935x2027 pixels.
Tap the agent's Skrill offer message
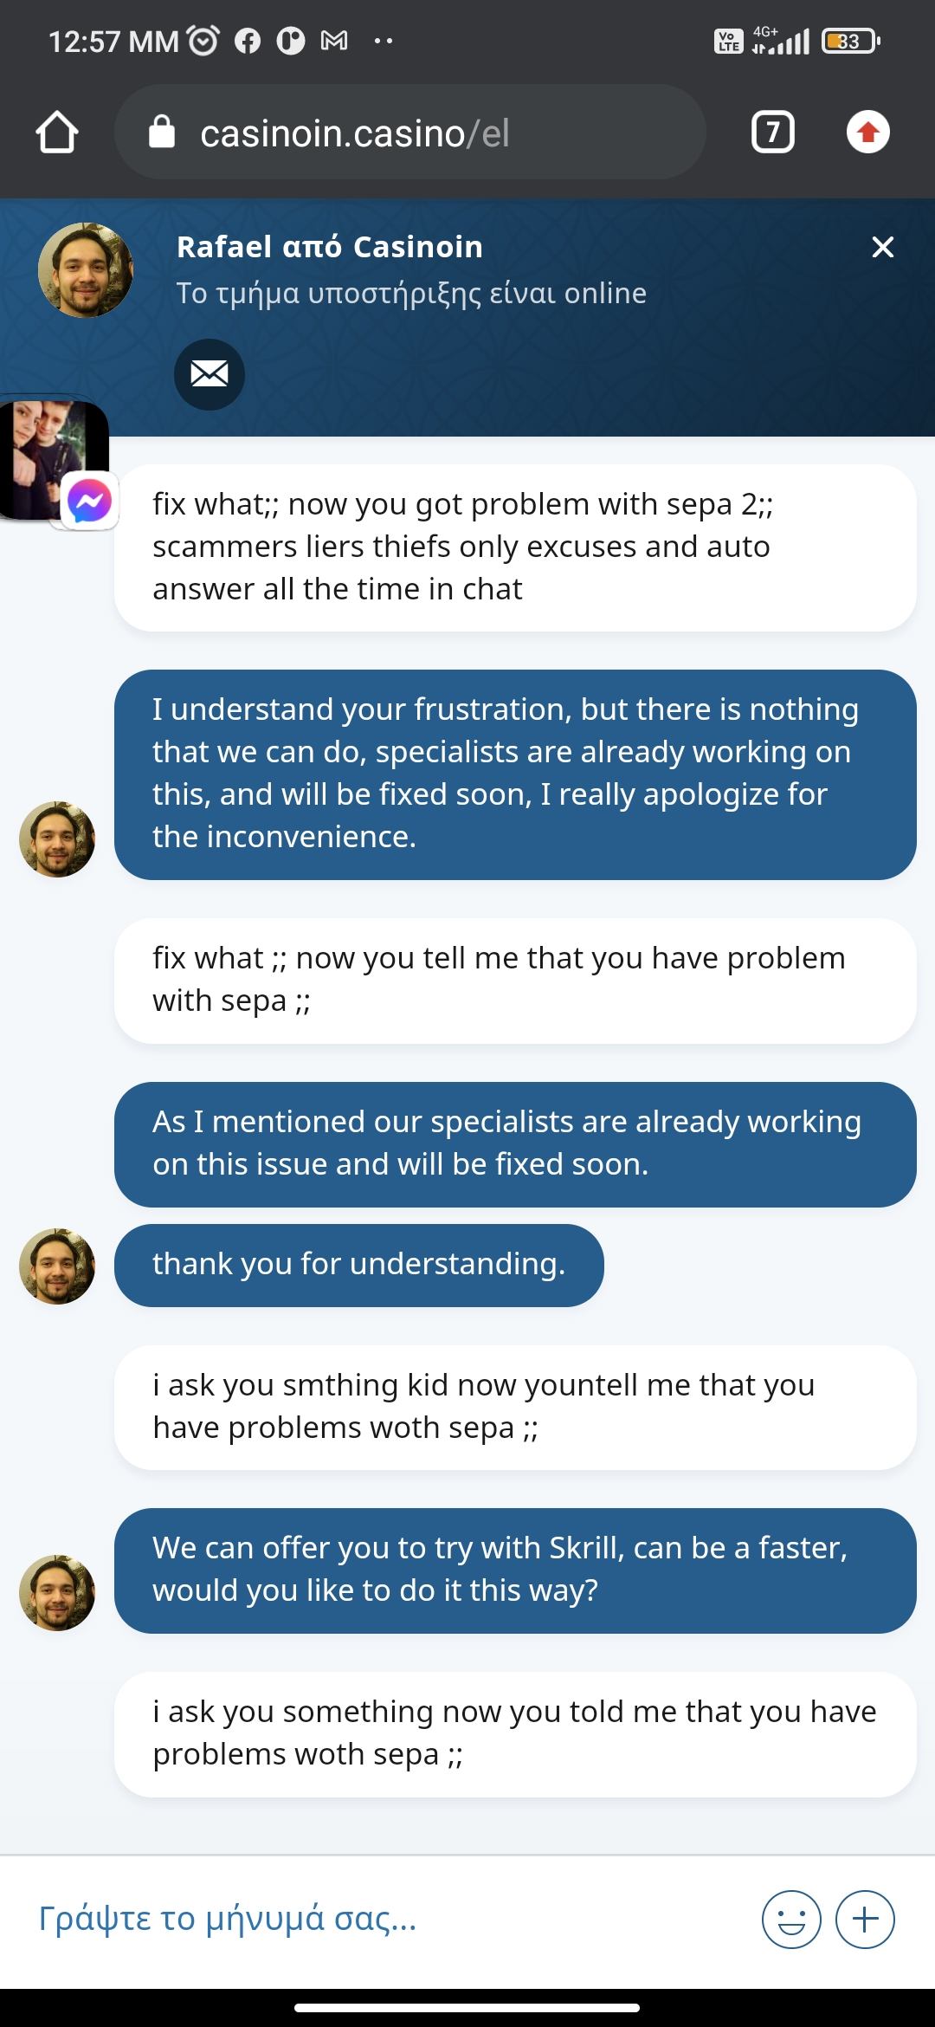pyautogui.click(x=515, y=1570)
